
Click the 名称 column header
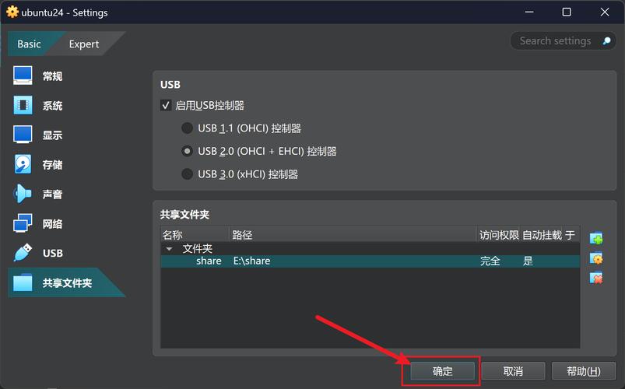pos(195,235)
